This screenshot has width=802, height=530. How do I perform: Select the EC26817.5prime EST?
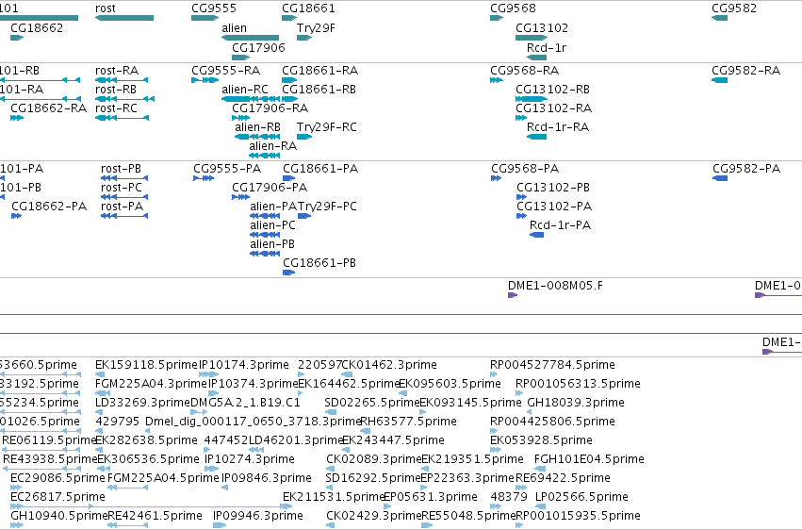coord(57,497)
